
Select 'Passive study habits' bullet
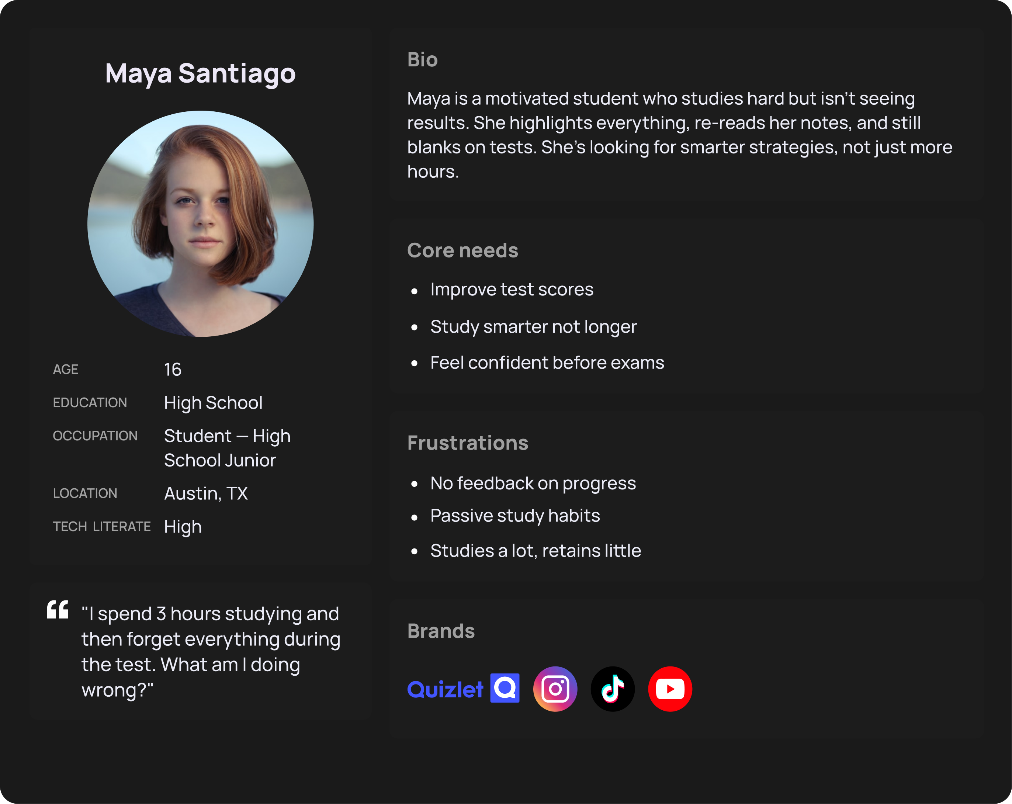tap(515, 516)
